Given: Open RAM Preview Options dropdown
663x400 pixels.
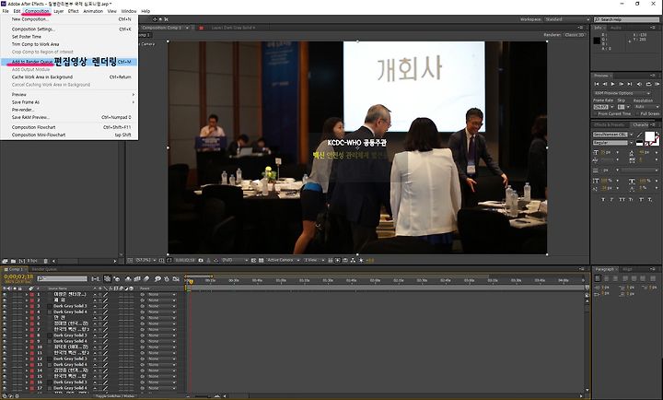Looking at the screenshot, I should 622,93.
